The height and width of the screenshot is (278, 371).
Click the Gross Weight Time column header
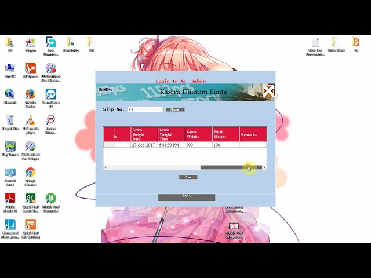[172, 134]
